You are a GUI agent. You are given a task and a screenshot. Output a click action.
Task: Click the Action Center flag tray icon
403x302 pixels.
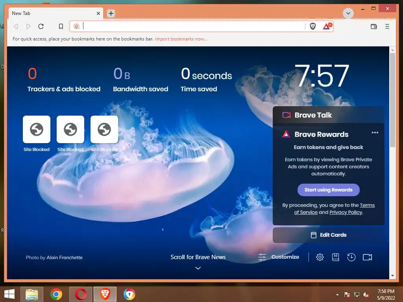(x=347, y=295)
